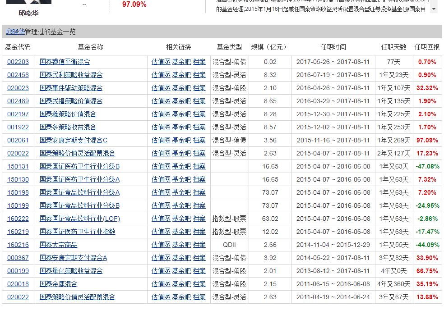The image size is (444, 310).
Task: Click the 32.32% return value
Action: point(427,88)
